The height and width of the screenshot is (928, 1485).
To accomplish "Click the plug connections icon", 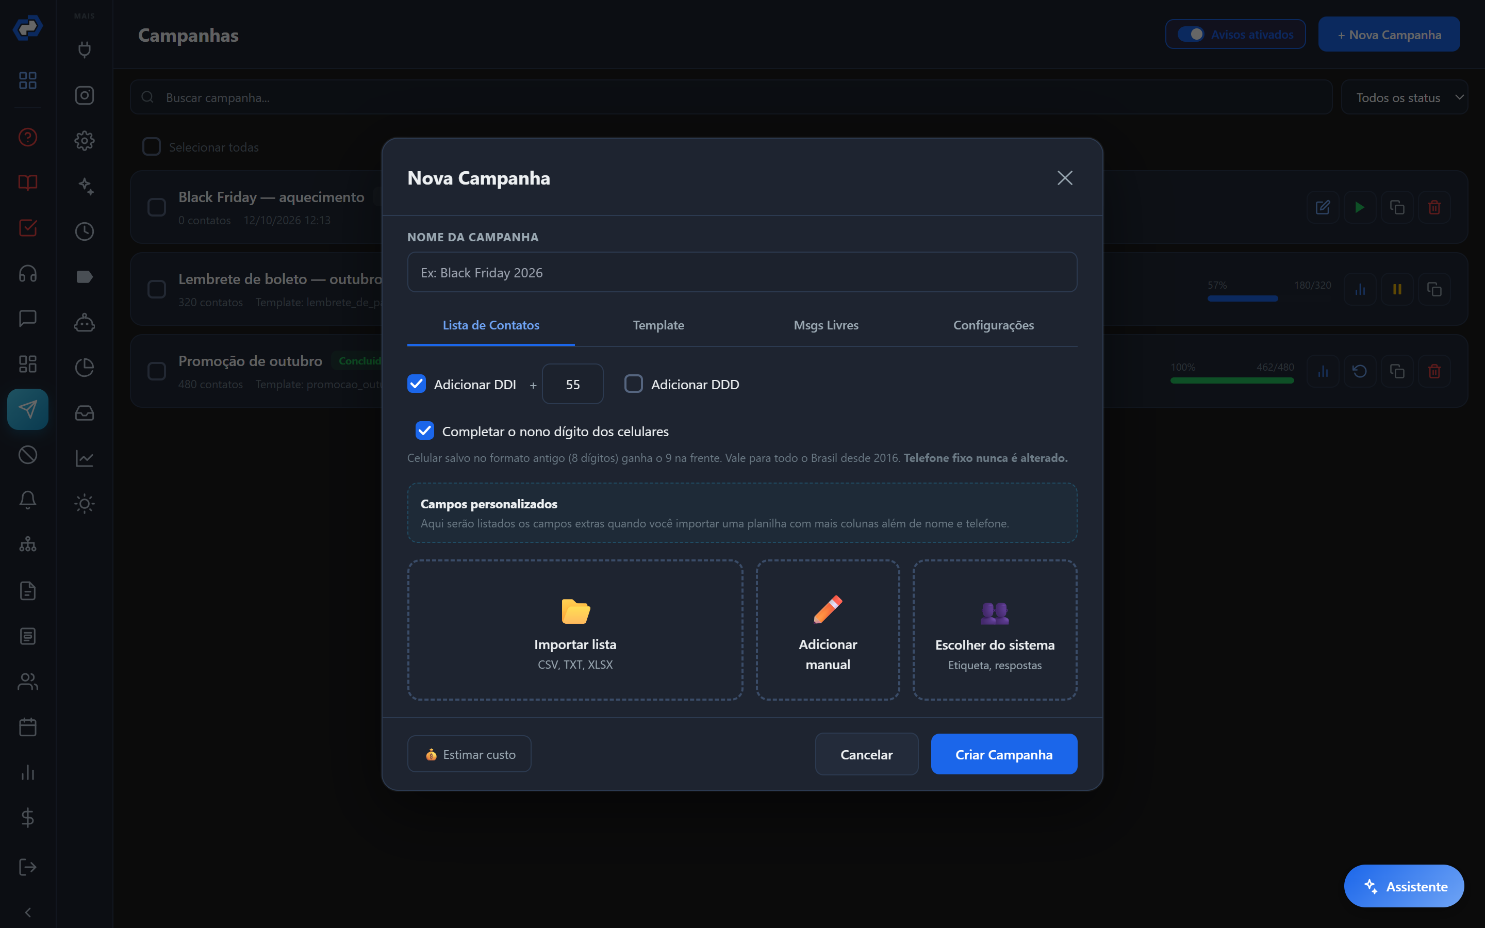I will point(84,49).
